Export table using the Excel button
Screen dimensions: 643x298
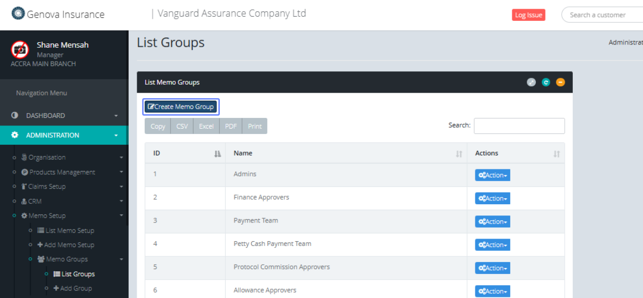pyautogui.click(x=206, y=126)
